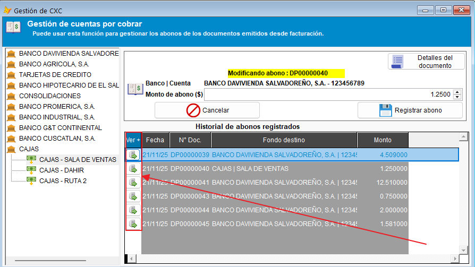Click bank icon beside BANCO G&T CONTINENTAL
The image size is (475, 267).
pos(11,128)
